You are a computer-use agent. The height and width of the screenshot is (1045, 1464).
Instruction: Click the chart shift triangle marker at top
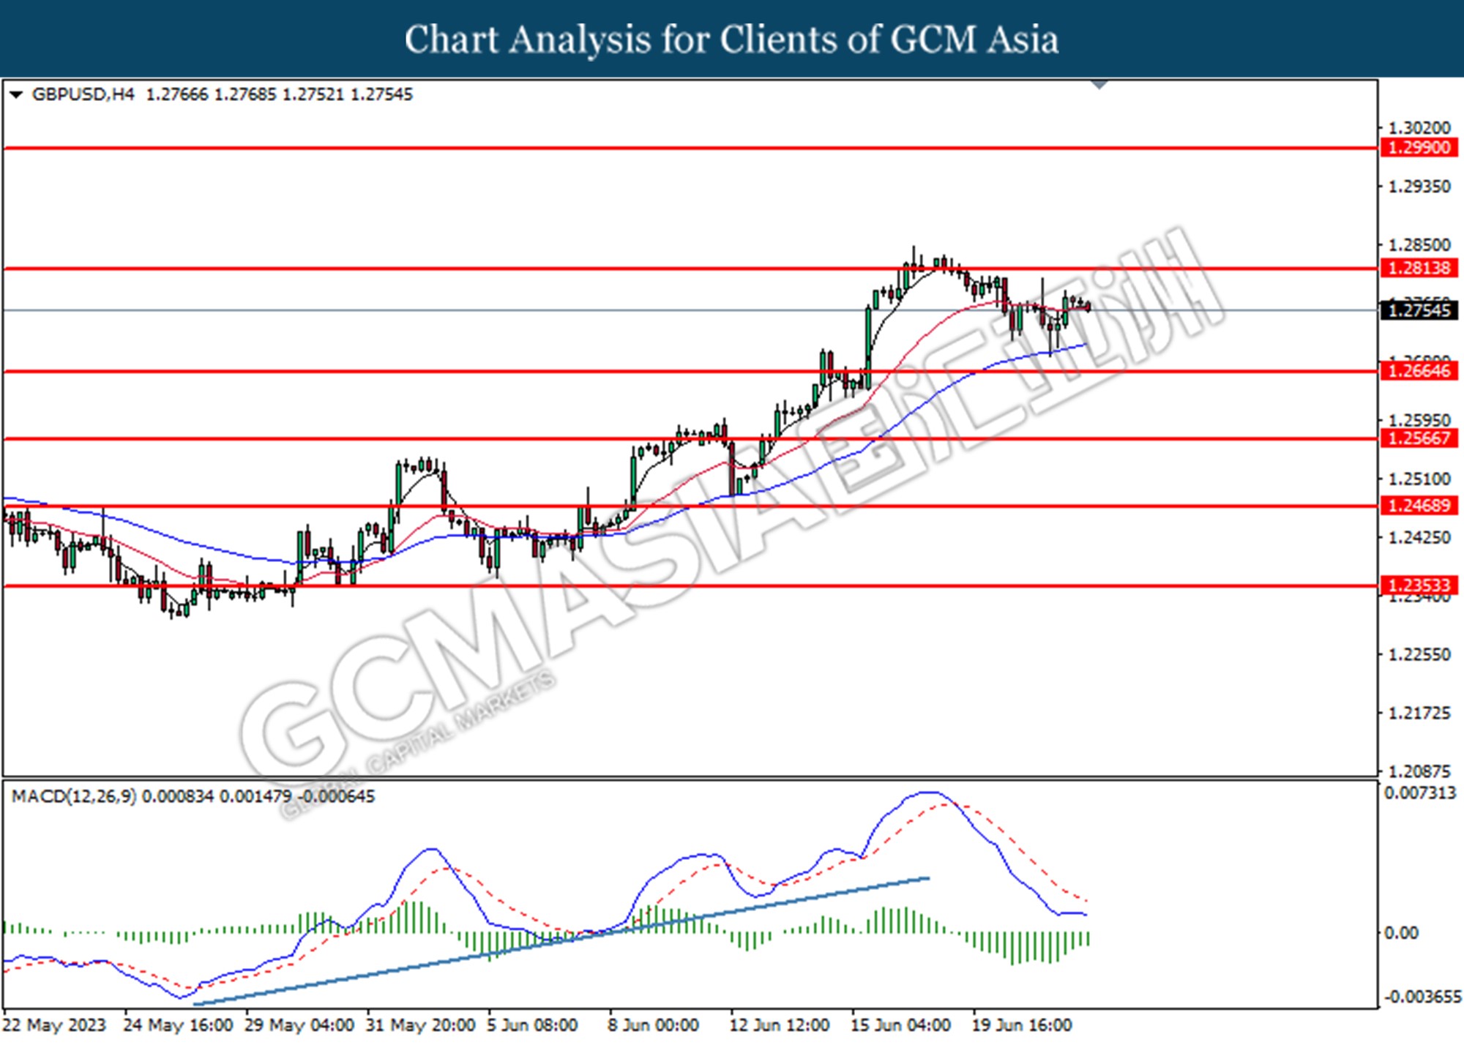click(x=1099, y=85)
